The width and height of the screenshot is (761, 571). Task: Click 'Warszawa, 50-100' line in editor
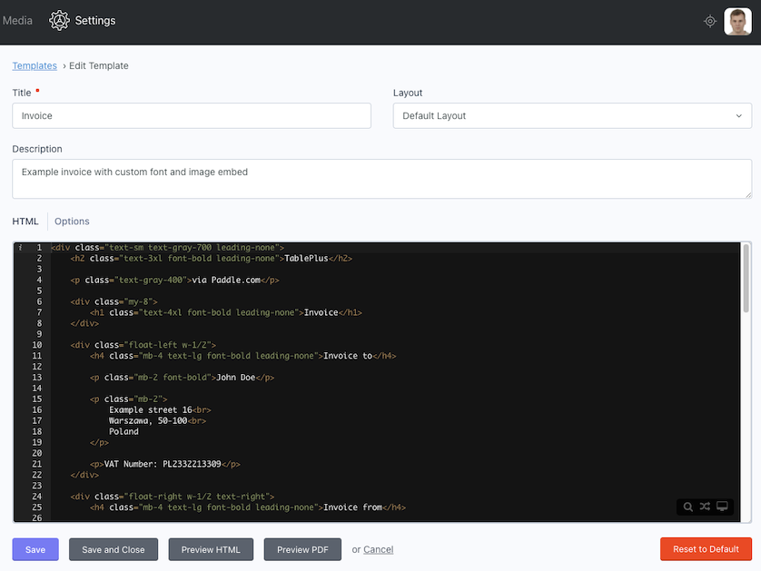[148, 420]
